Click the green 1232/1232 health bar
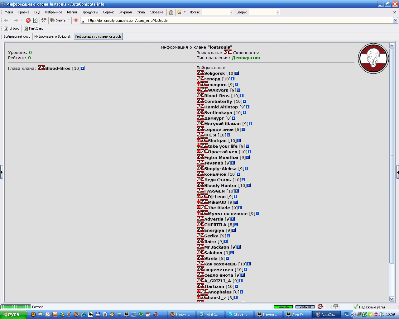This screenshot has width=399, height=319. 284,307
